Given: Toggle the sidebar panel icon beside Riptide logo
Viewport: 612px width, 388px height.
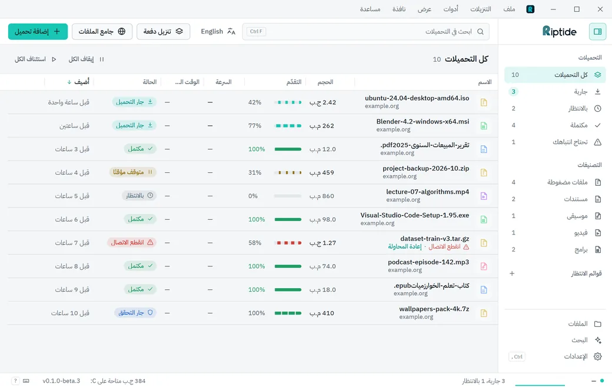Looking at the screenshot, I should pos(597,32).
